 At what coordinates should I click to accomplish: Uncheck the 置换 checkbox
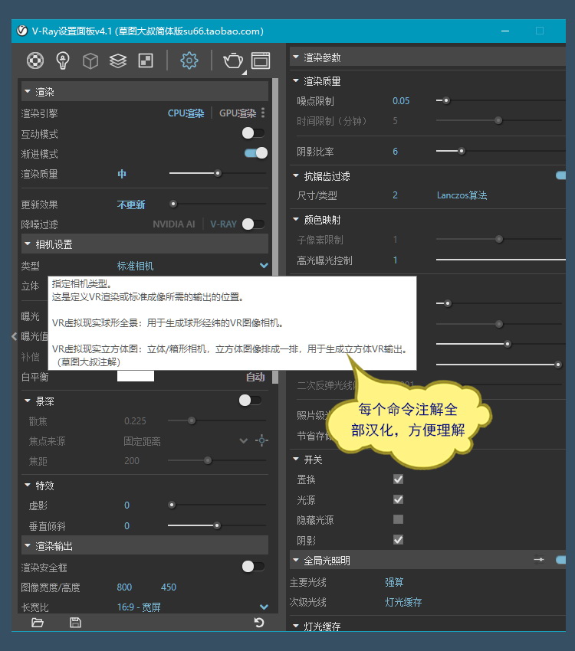pos(398,479)
